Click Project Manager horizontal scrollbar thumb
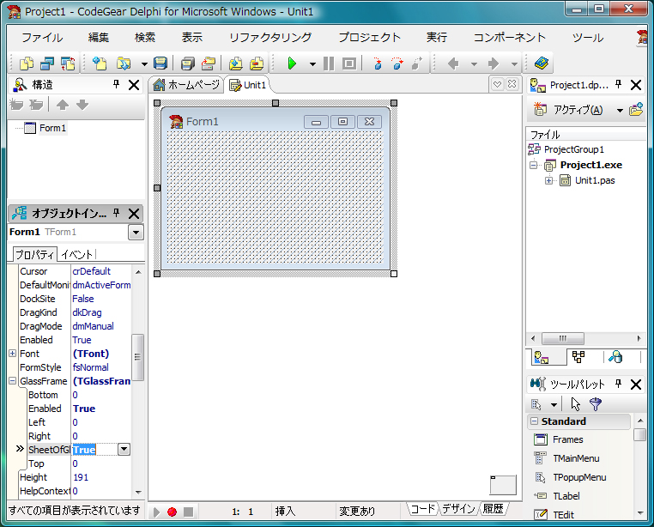The width and height of the screenshot is (654, 527). [x=563, y=338]
